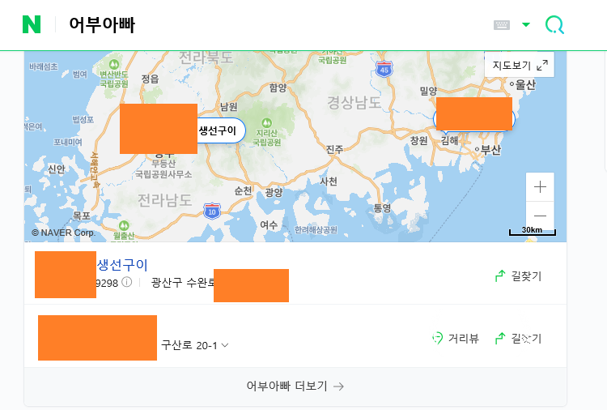The image size is (607, 410).
Task: Click the highway 45 shield on the map
Action: [x=384, y=69]
